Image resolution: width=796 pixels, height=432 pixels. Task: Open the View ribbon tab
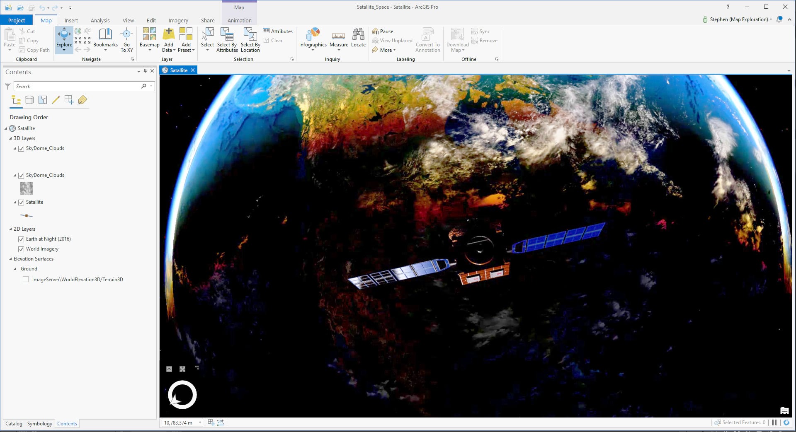(128, 20)
